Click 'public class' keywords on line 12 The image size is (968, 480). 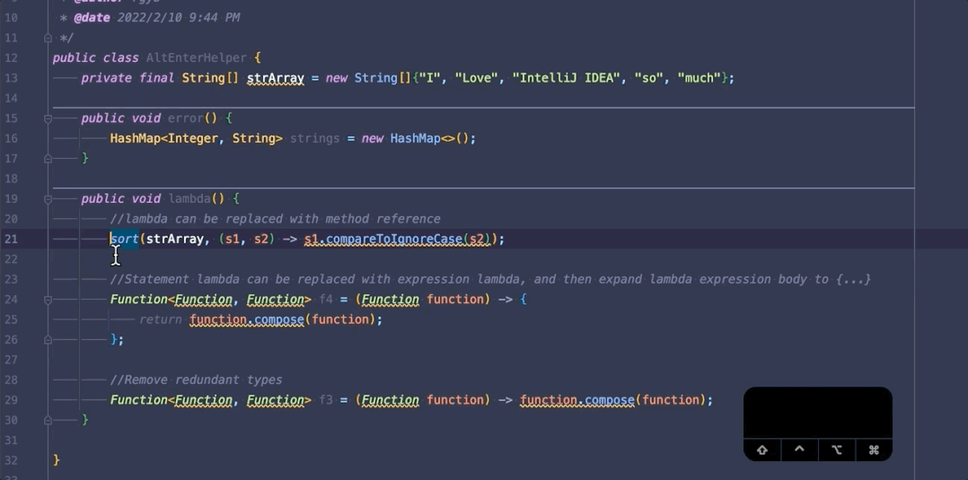96,58
